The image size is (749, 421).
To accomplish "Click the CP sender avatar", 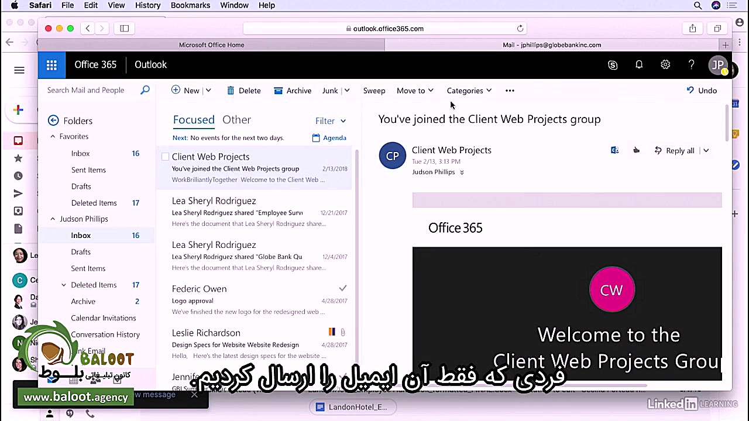I will click(392, 156).
